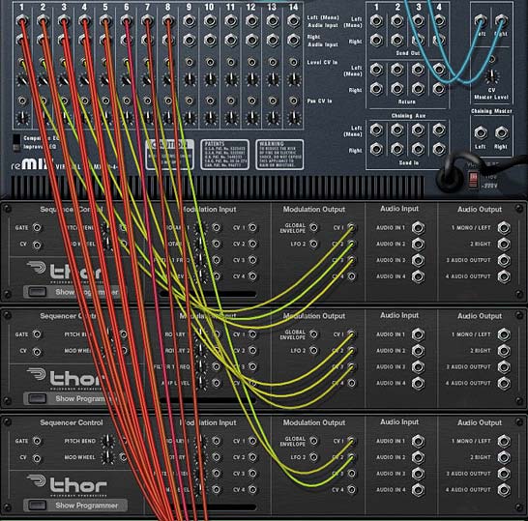The image size is (528, 521).
Task: Click Show Programmer on the top Thor
Action: (74, 292)
